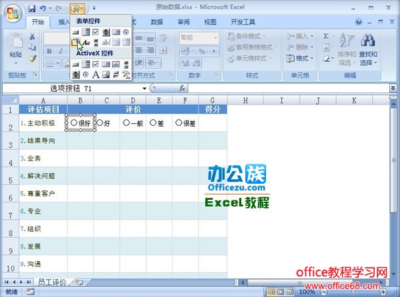Click the Name Box showing 选项按钮 71
The height and width of the screenshot is (297, 400).
[x=72, y=89]
